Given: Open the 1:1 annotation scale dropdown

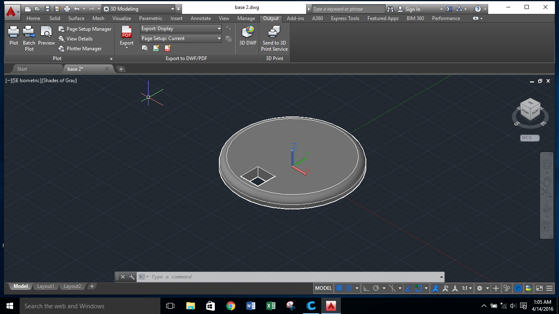Looking at the screenshot, I should (x=467, y=288).
